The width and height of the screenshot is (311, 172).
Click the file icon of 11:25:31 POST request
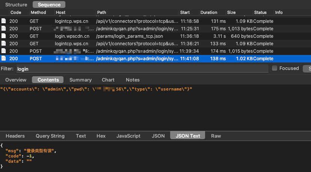click(x=4, y=28)
